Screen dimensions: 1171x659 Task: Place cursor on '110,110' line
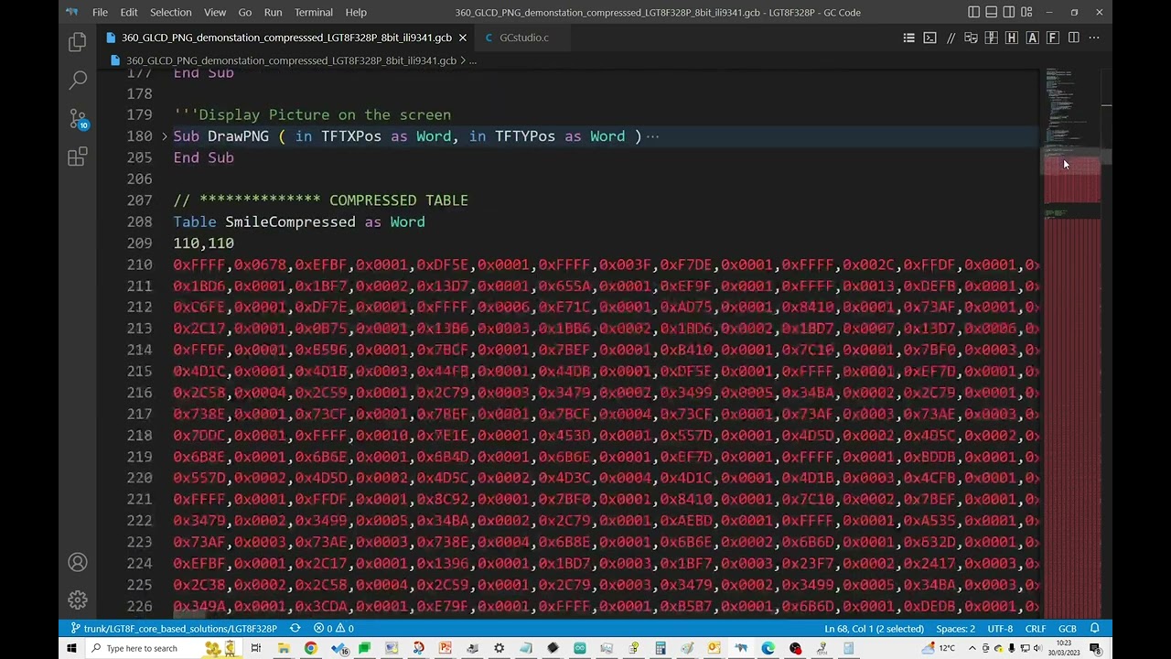click(x=203, y=243)
